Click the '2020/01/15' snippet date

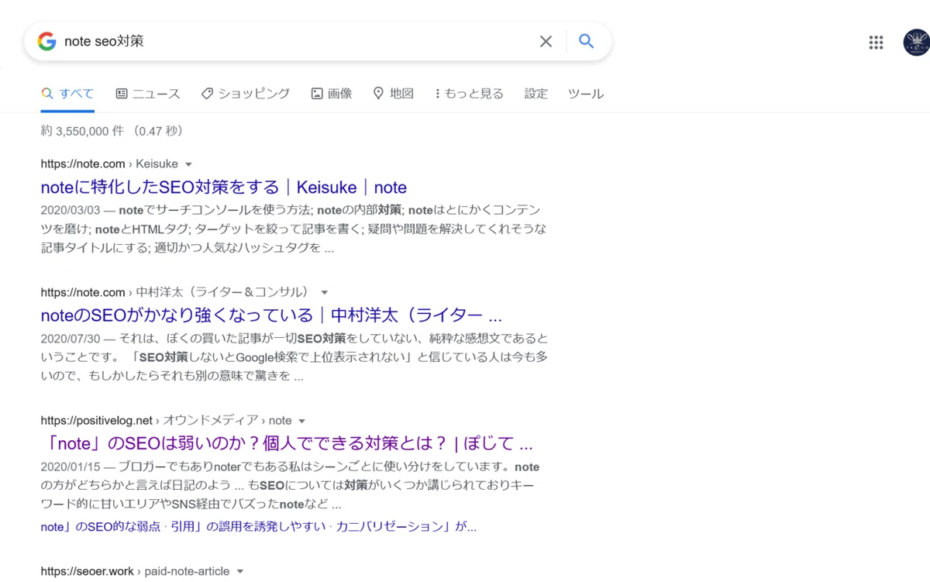pos(69,467)
